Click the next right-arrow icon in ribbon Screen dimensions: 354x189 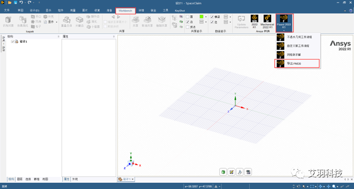click(119, 17)
